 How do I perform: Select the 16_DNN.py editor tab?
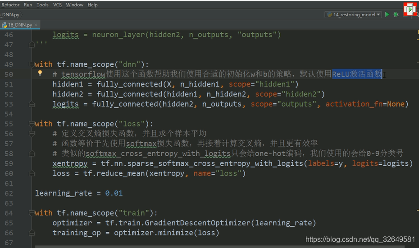point(20,25)
